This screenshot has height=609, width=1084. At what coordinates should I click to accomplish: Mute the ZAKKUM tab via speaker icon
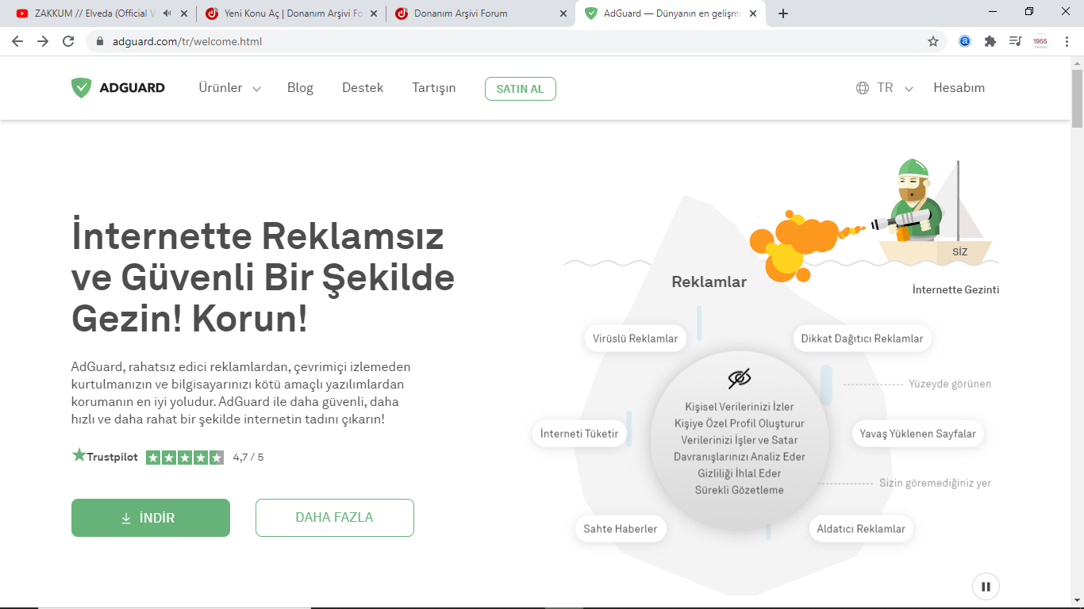click(167, 13)
